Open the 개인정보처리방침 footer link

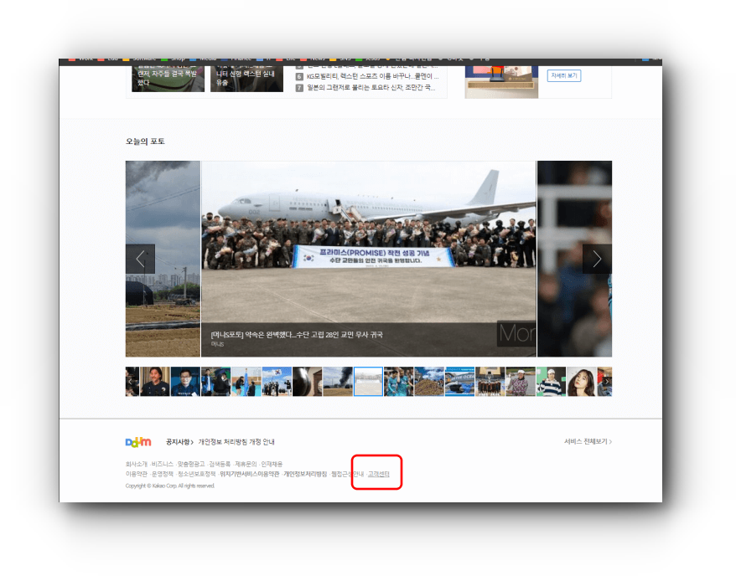coord(305,475)
